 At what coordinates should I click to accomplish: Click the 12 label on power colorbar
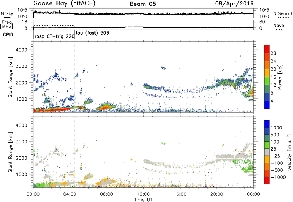273,85
